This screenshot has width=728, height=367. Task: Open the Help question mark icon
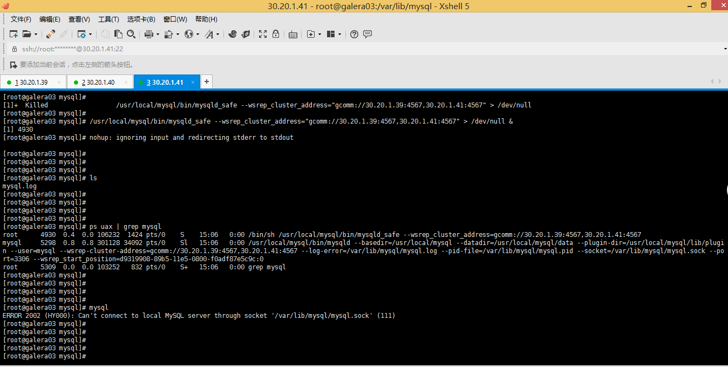point(354,34)
